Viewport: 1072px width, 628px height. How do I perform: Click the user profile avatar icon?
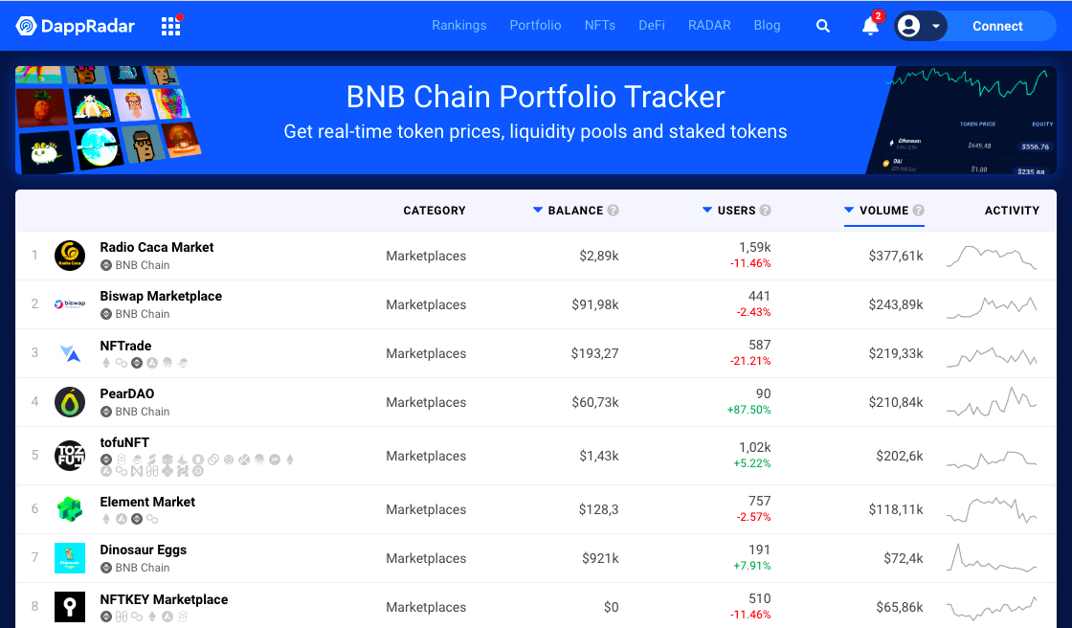908,26
